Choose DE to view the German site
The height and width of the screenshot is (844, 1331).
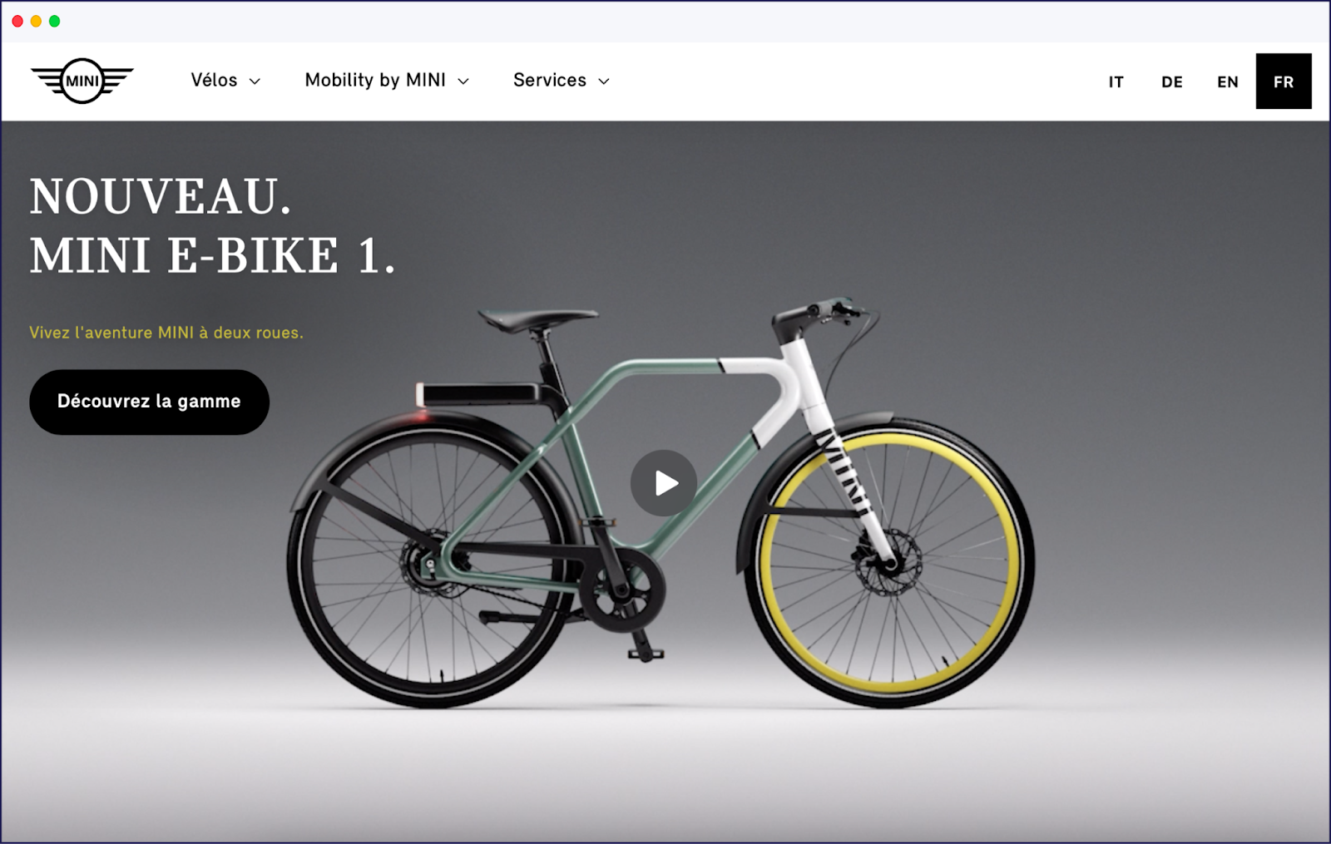pos(1172,81)
